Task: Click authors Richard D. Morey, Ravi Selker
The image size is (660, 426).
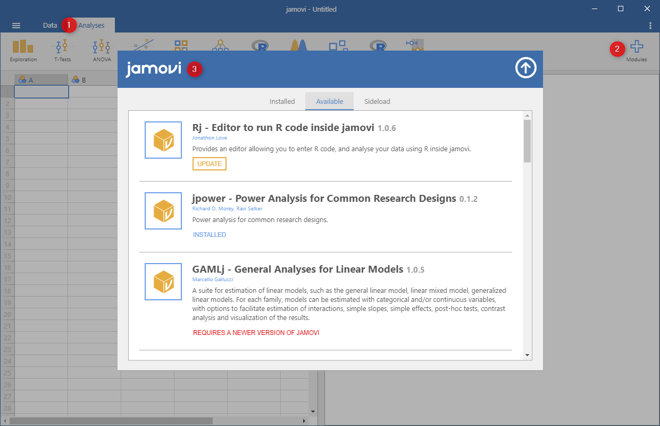Action: (227, 209)
